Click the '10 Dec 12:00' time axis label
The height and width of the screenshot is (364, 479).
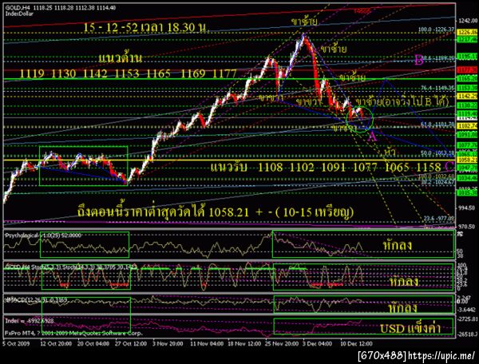coord(357,343)
